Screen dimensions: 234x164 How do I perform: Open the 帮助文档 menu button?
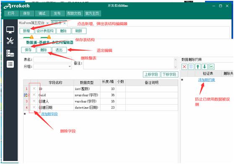(x=74, y=13)
